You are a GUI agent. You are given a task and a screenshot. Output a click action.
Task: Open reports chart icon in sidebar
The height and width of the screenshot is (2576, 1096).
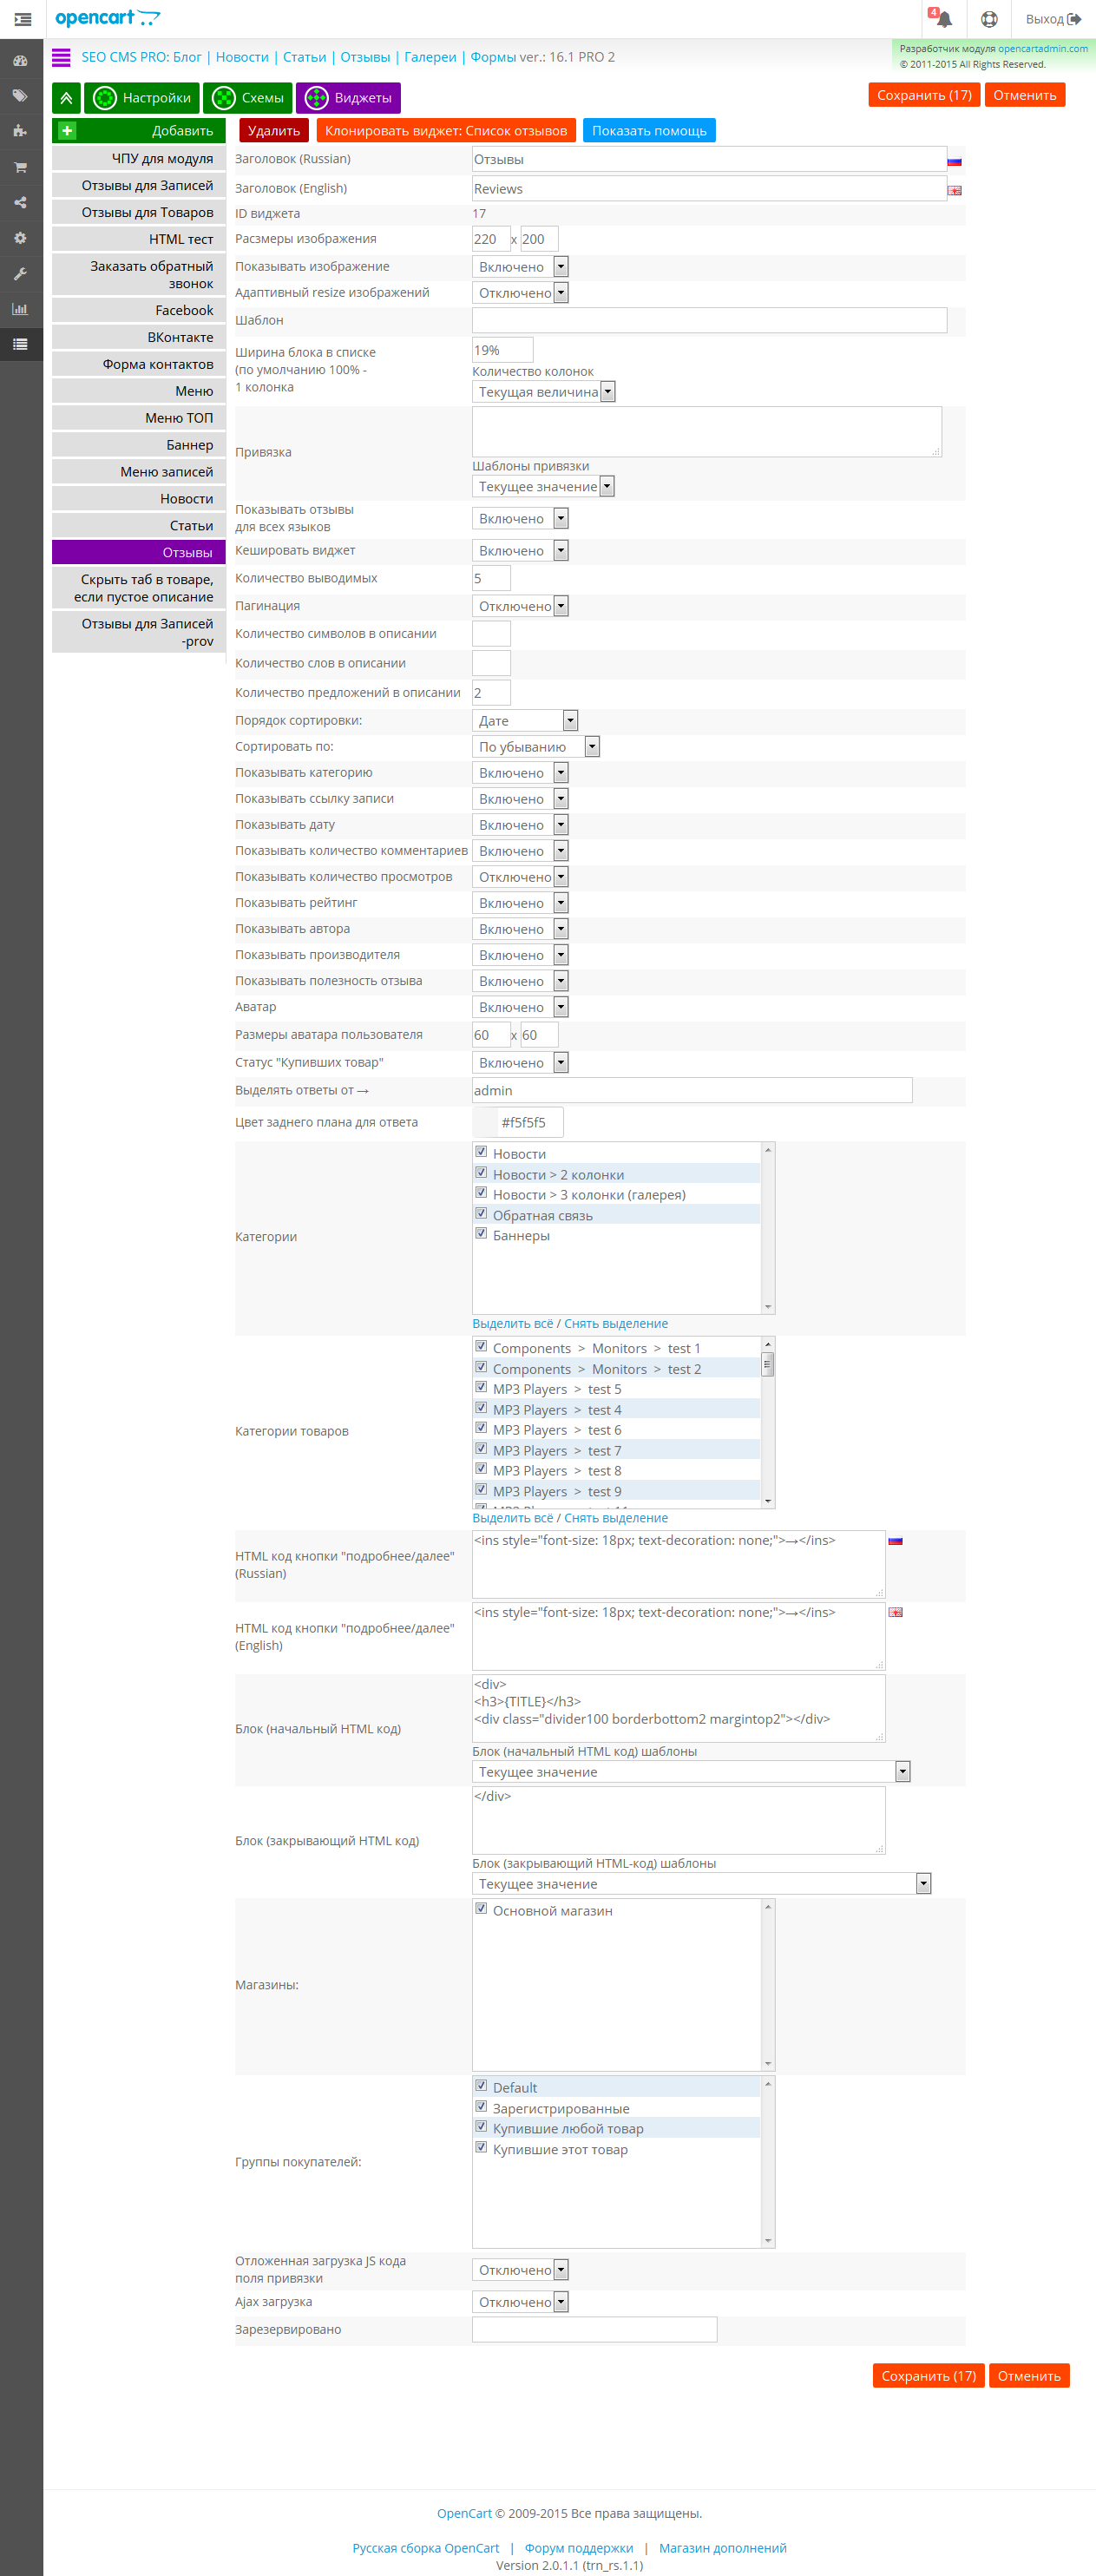20,309
